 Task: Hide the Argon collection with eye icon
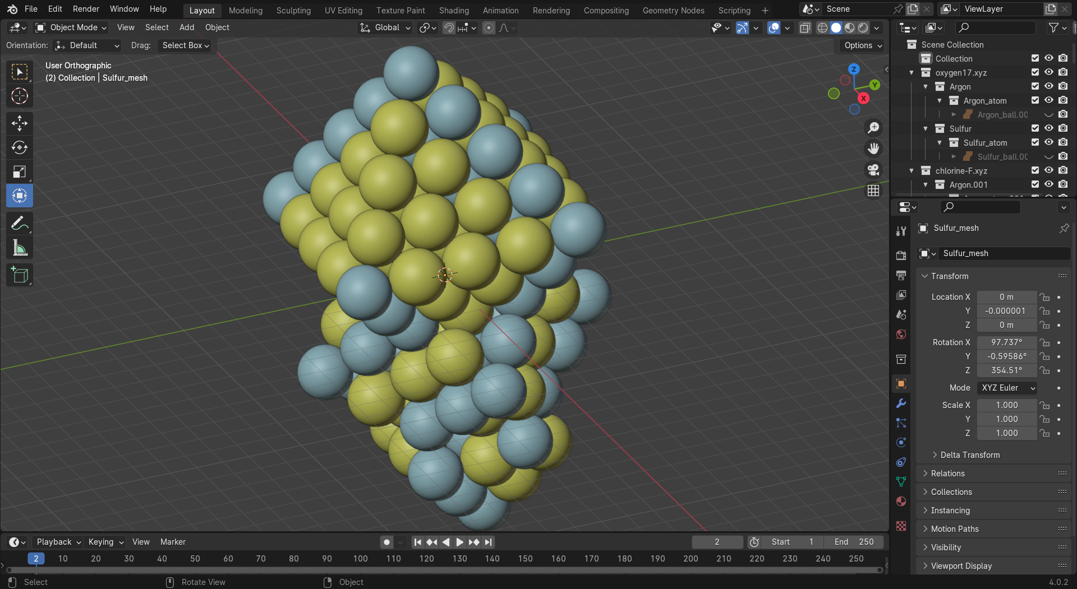point(1048,86)
